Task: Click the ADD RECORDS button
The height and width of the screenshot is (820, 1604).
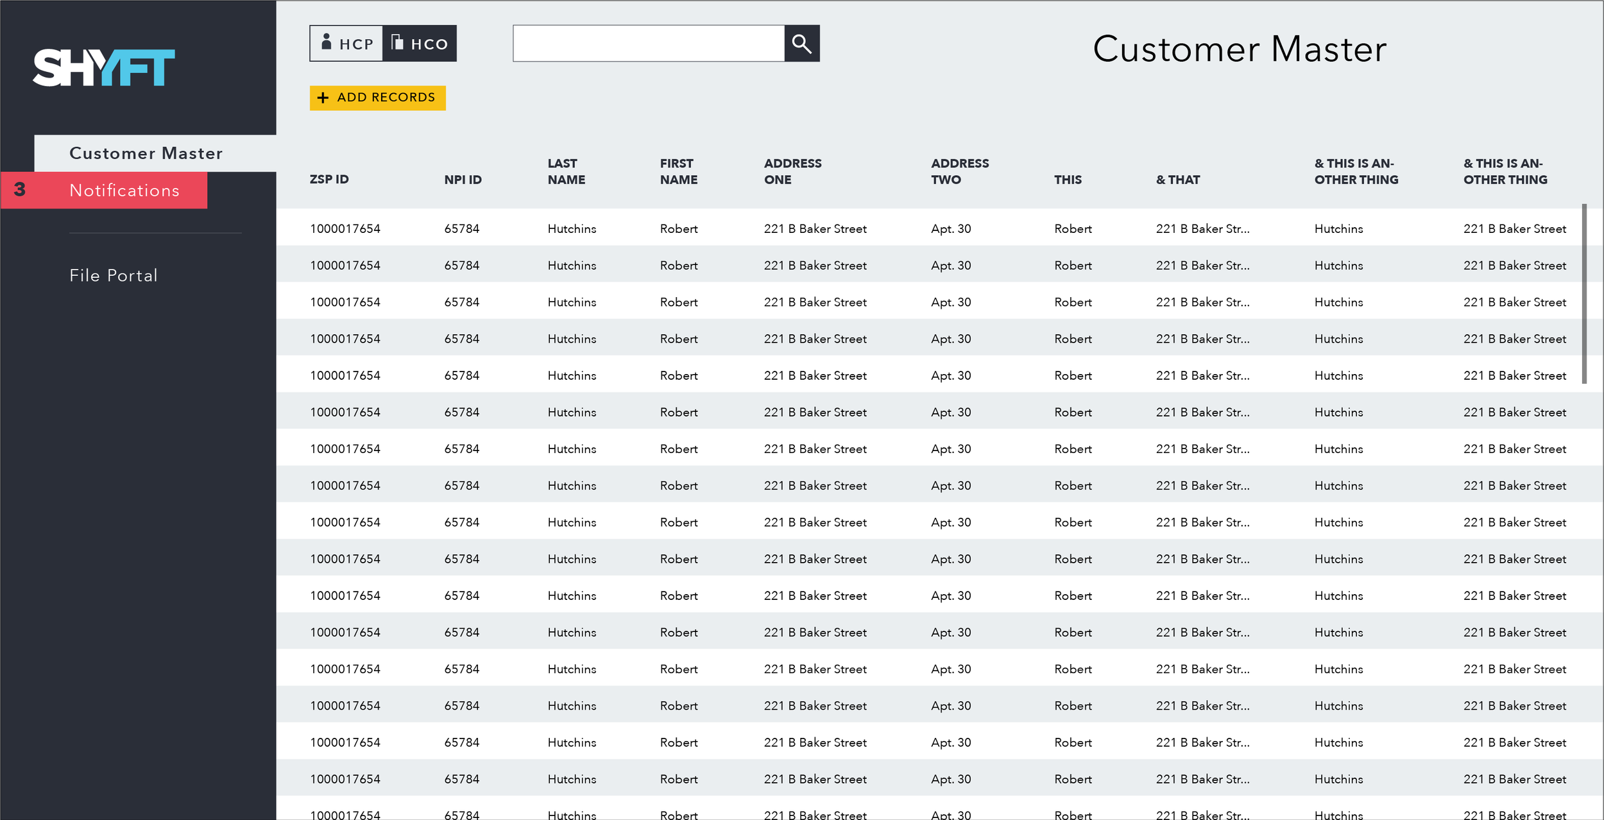Action: (377, 98)
